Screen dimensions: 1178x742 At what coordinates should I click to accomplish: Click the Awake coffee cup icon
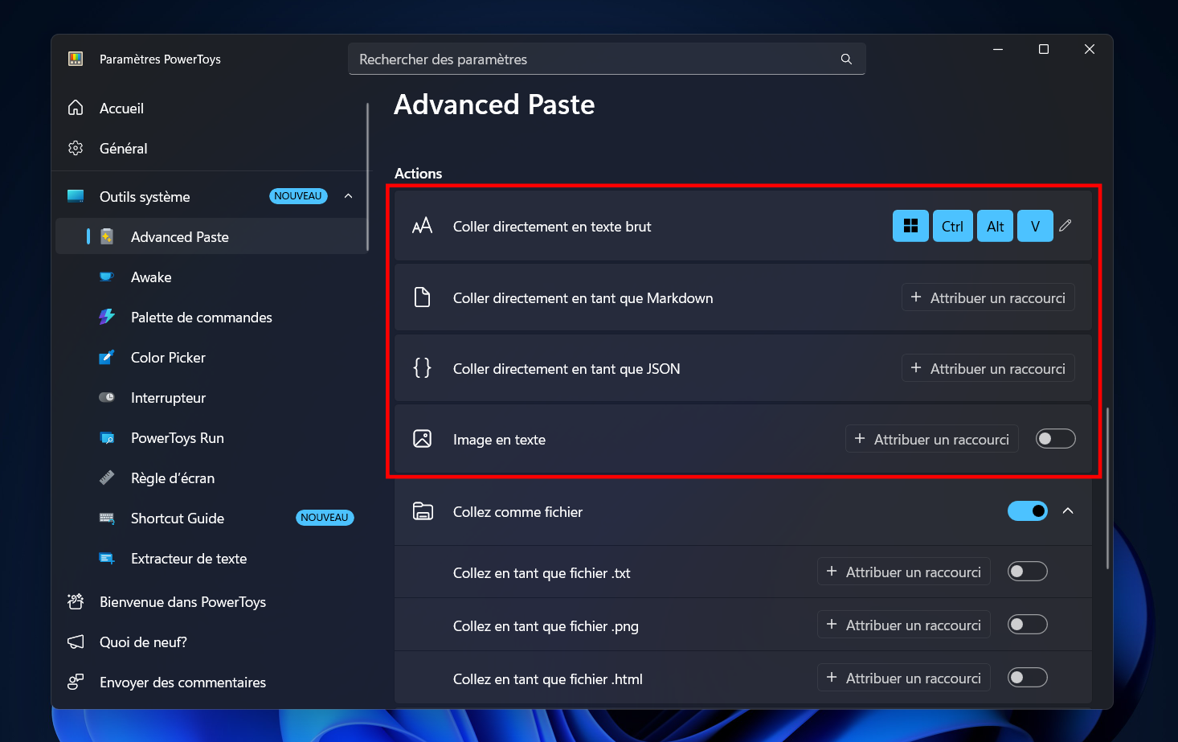107,277
